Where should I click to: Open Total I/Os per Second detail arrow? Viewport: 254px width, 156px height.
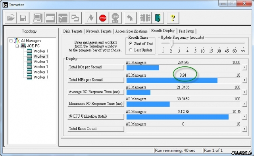coord(244,67)
